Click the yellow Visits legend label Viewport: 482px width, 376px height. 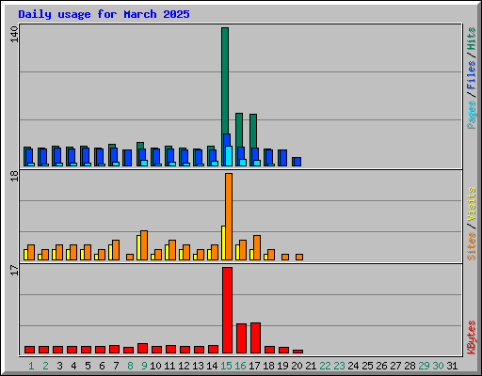coord(471,205)
